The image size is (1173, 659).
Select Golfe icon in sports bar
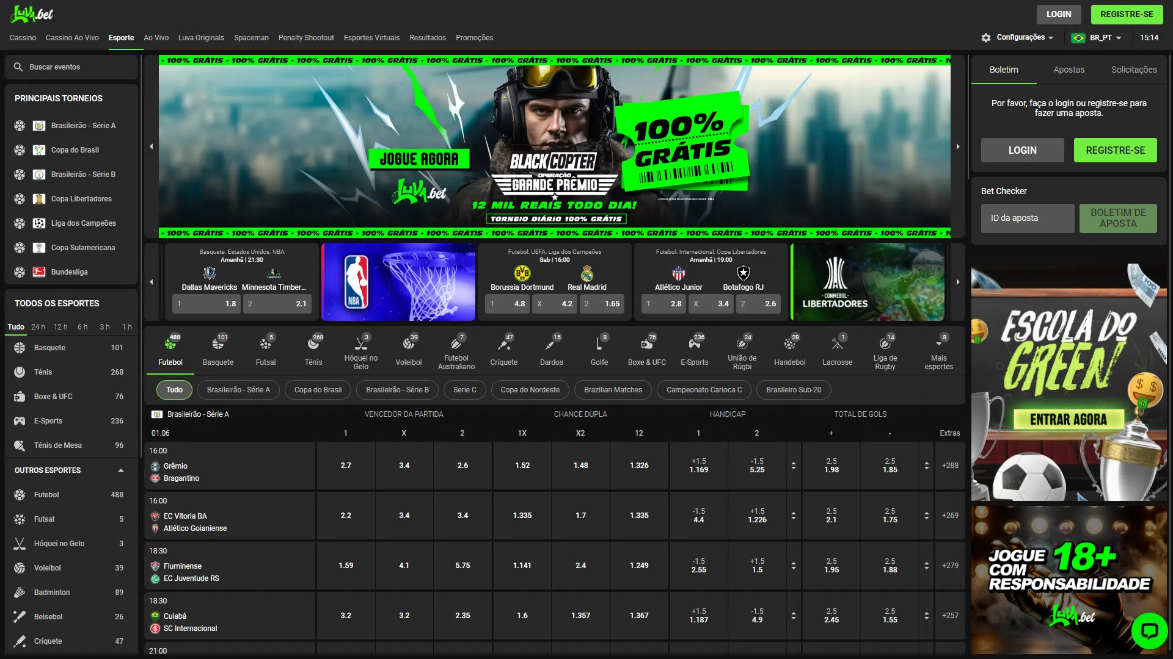[599, 344]
